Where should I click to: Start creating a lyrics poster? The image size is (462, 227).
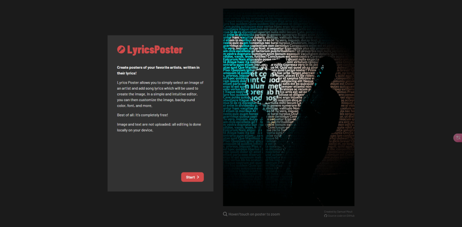pos(192,177)
